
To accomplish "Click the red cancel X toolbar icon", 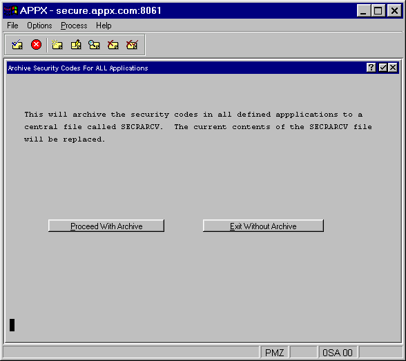I will (36, 45).
